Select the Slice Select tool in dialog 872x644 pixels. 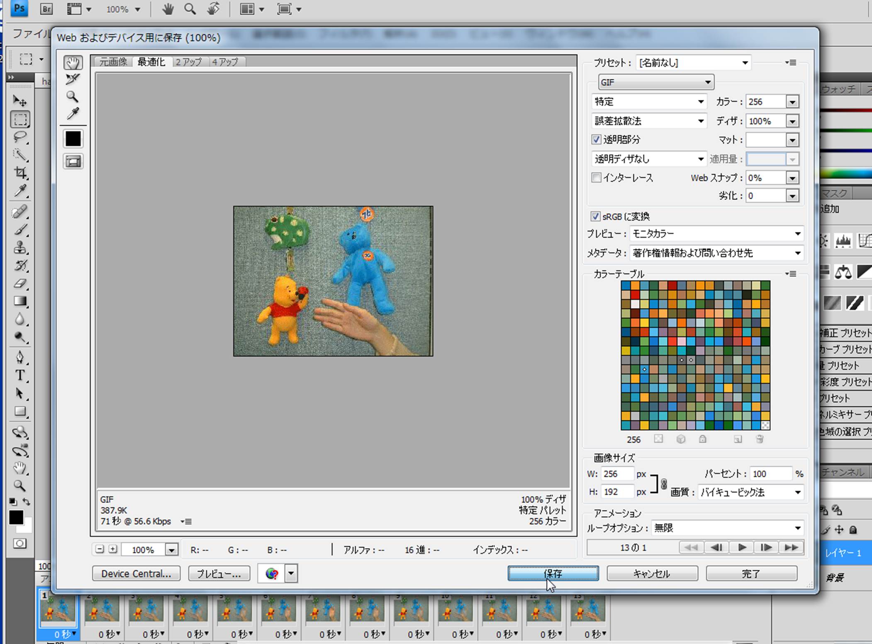tap(73, 79)
